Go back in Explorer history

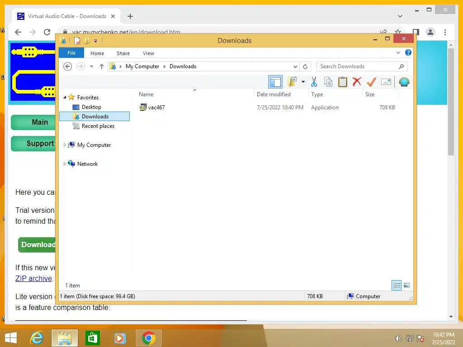[x=68, y=66]
